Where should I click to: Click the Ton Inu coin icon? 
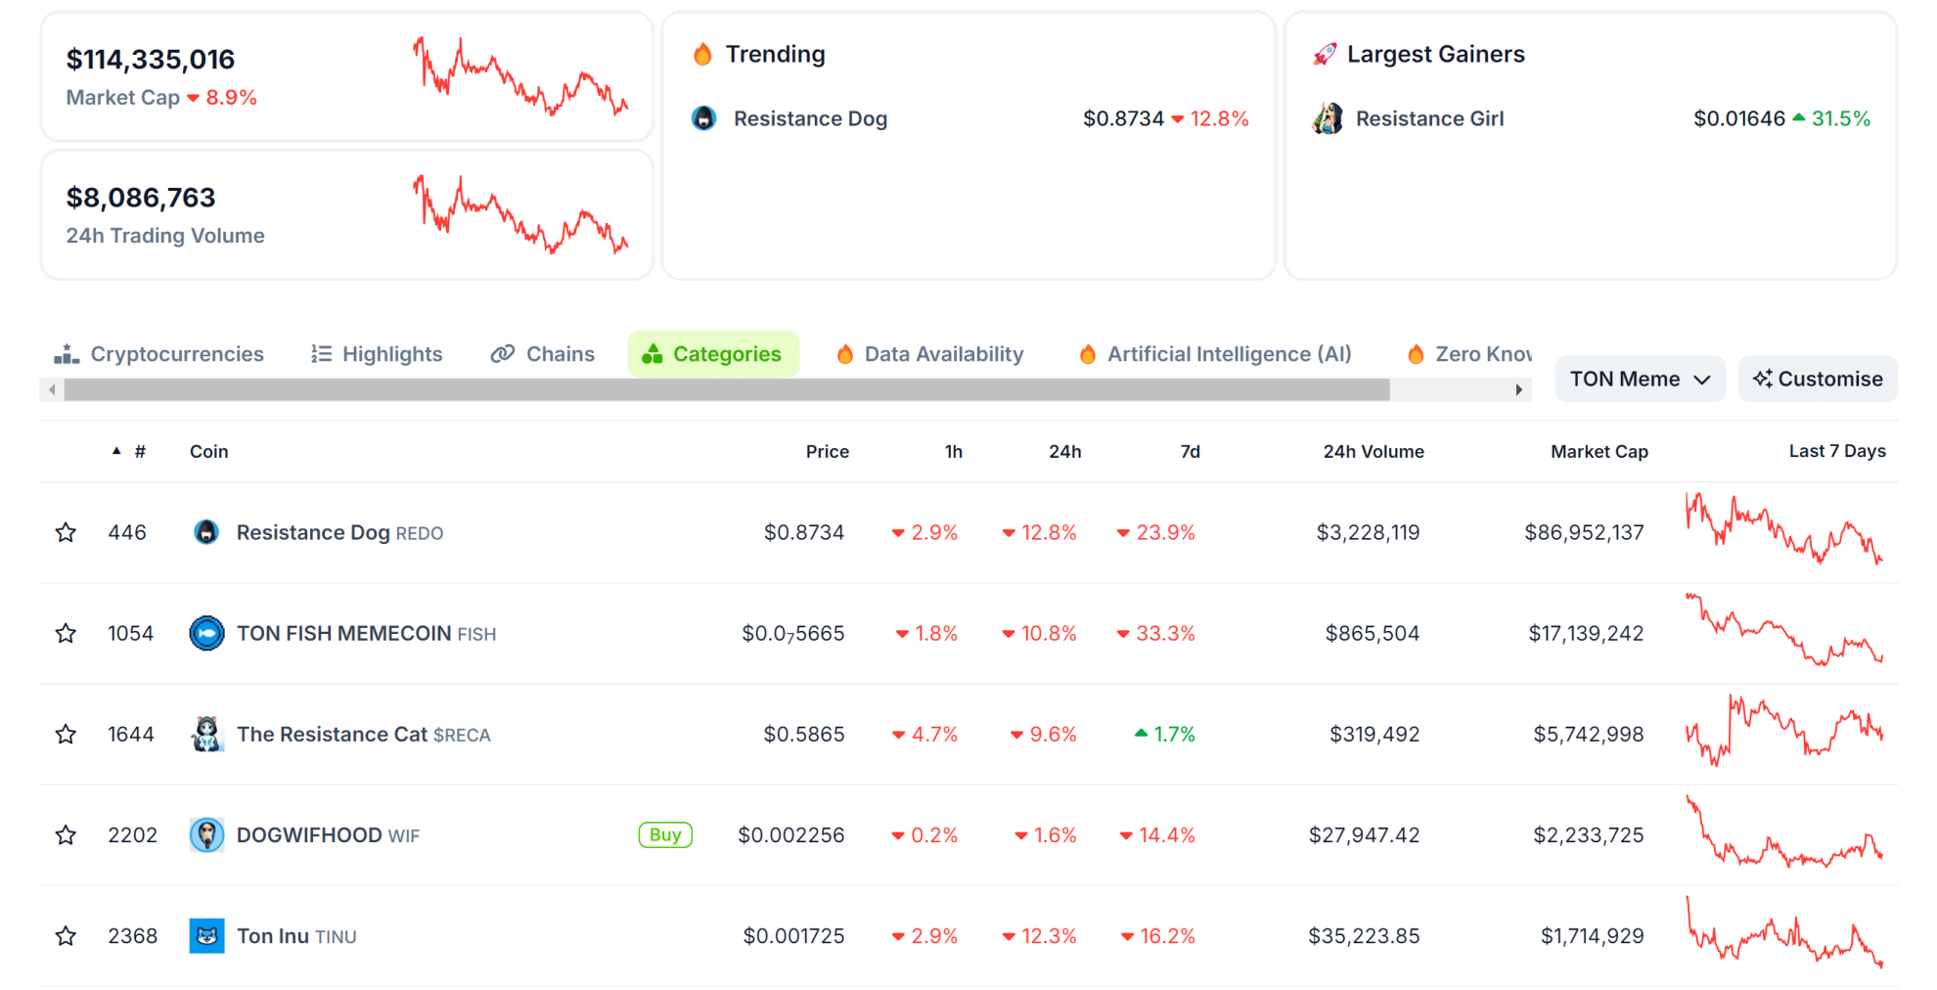pos(206,935)
